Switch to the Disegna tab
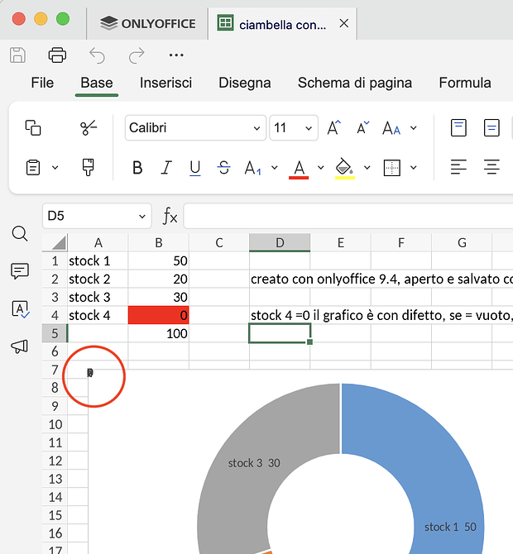This screenshot has width=513, height=554. pos(245,83)
